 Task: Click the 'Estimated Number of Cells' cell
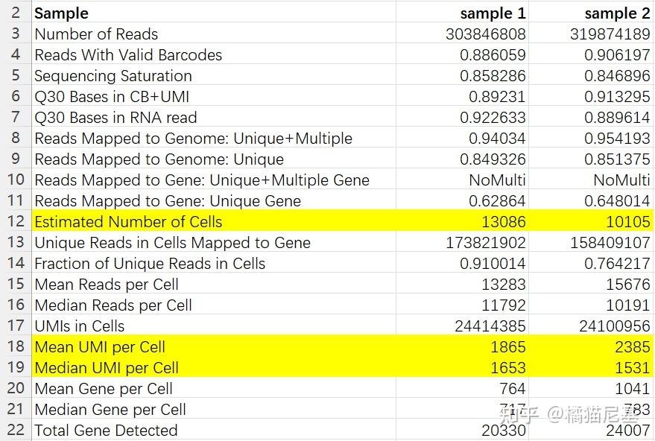128,221
